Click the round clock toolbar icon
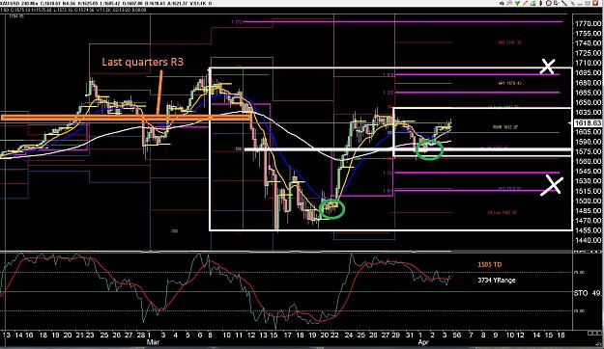The image size is (604, 349). pyautogui.click(x=549, y=3)
